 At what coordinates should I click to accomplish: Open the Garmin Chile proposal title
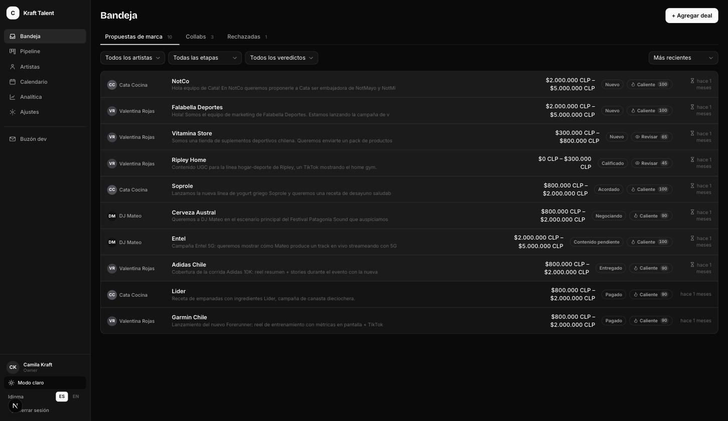(x=189, y=317)
